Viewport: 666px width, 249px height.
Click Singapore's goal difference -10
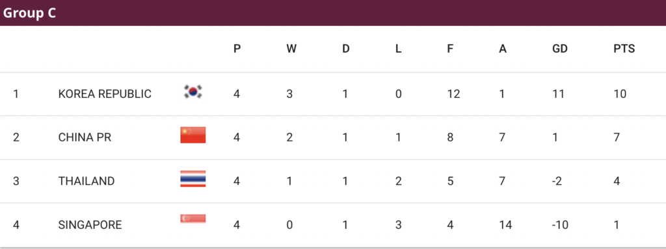tap(560, 225)
